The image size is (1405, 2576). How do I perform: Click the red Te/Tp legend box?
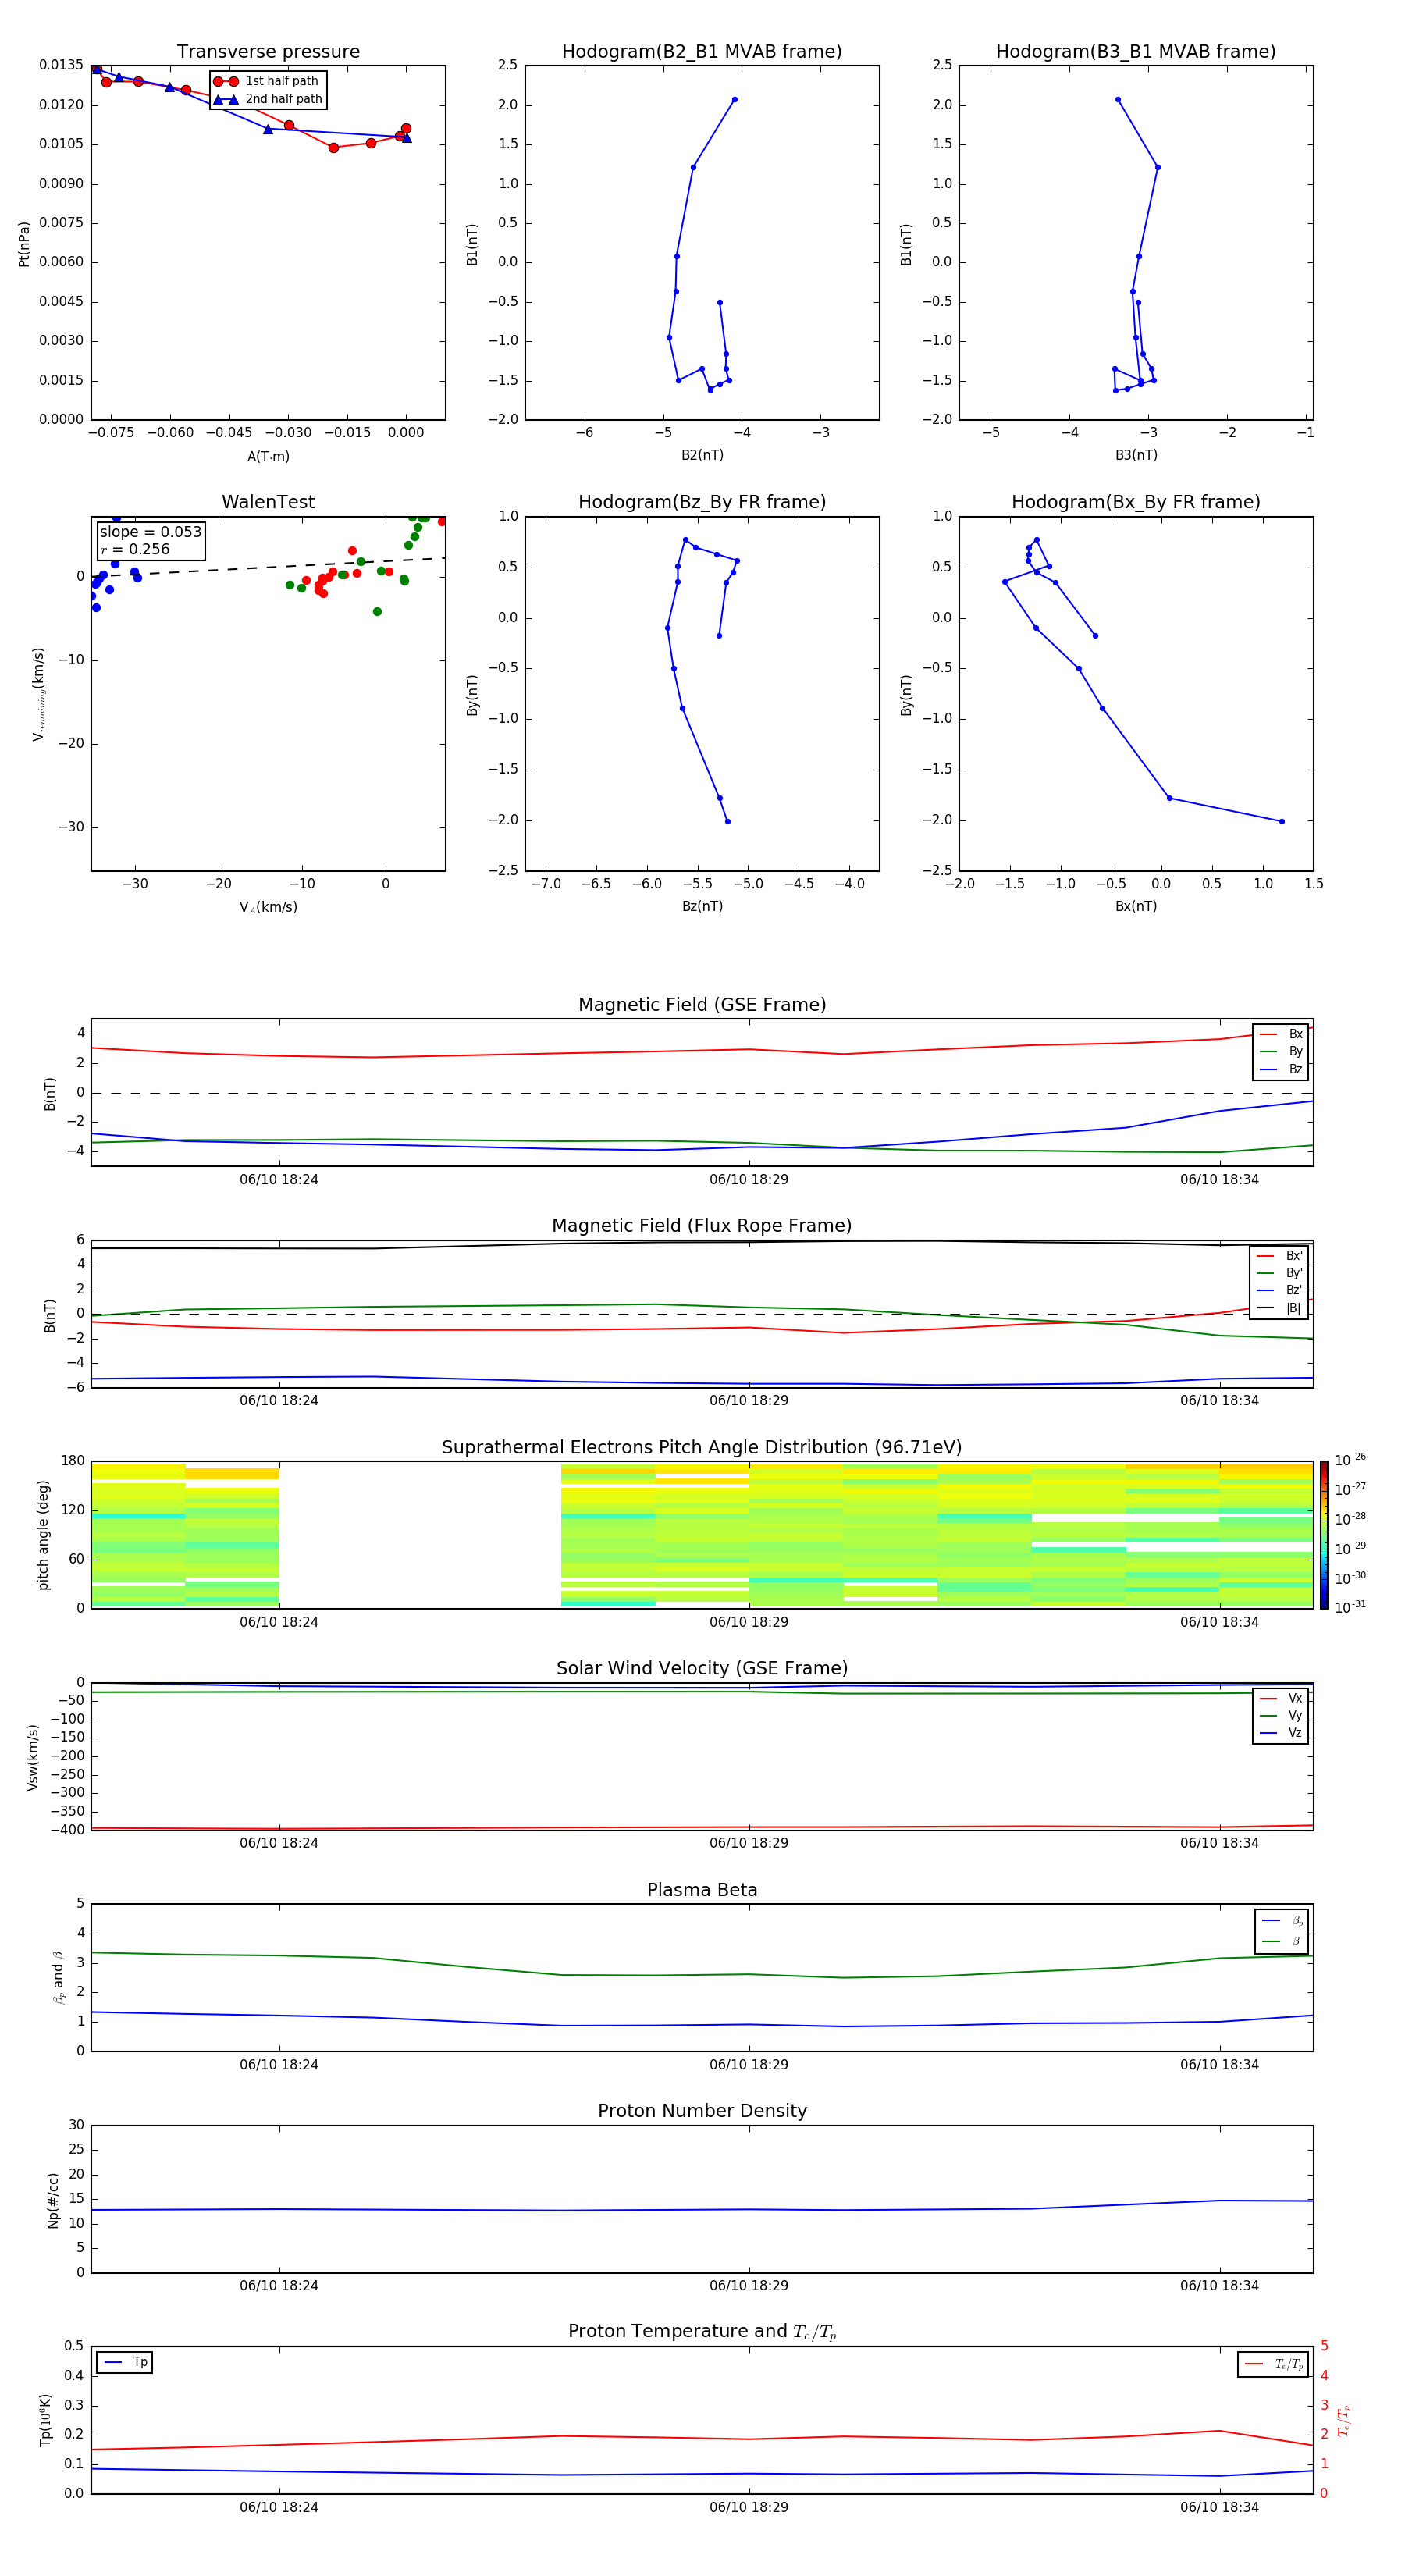pyautogui.click(x=1273, y=2364)
